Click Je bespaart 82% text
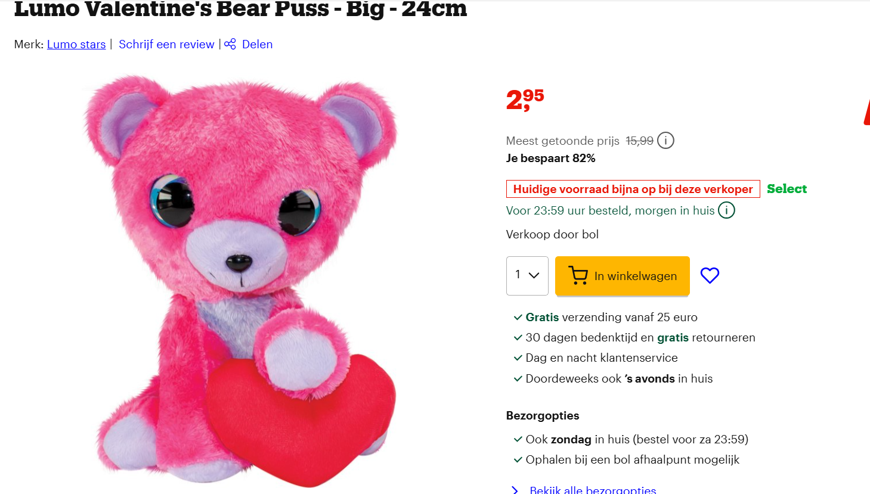The image size is (870, 494). pos(544,158)
